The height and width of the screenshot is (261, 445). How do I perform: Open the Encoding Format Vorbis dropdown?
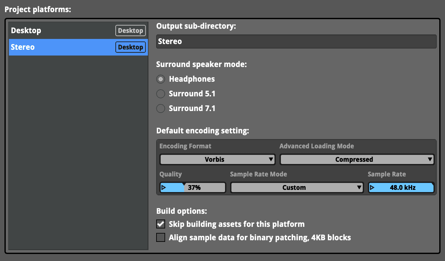[x=215, y=160]
